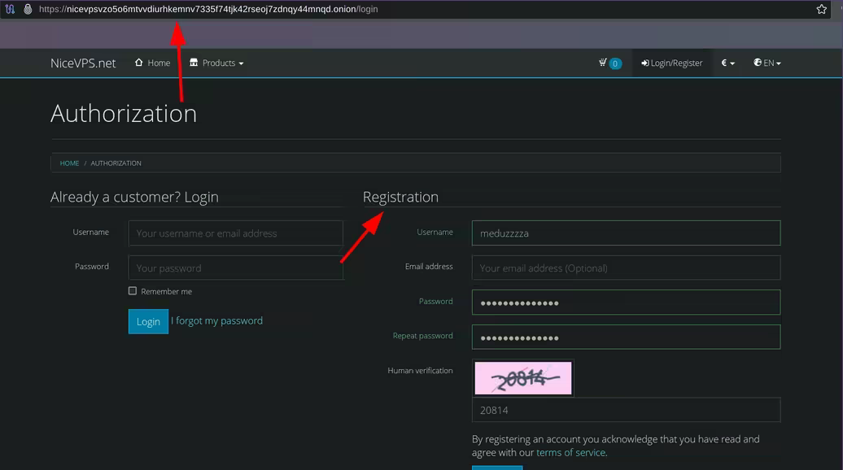Screen dimensions: 843x470
Task: Click the onion site padlock icon
Action: tap(28, 9)
